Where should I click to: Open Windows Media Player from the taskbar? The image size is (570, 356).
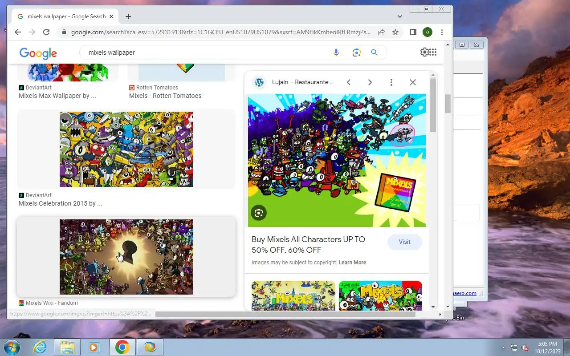94,347
